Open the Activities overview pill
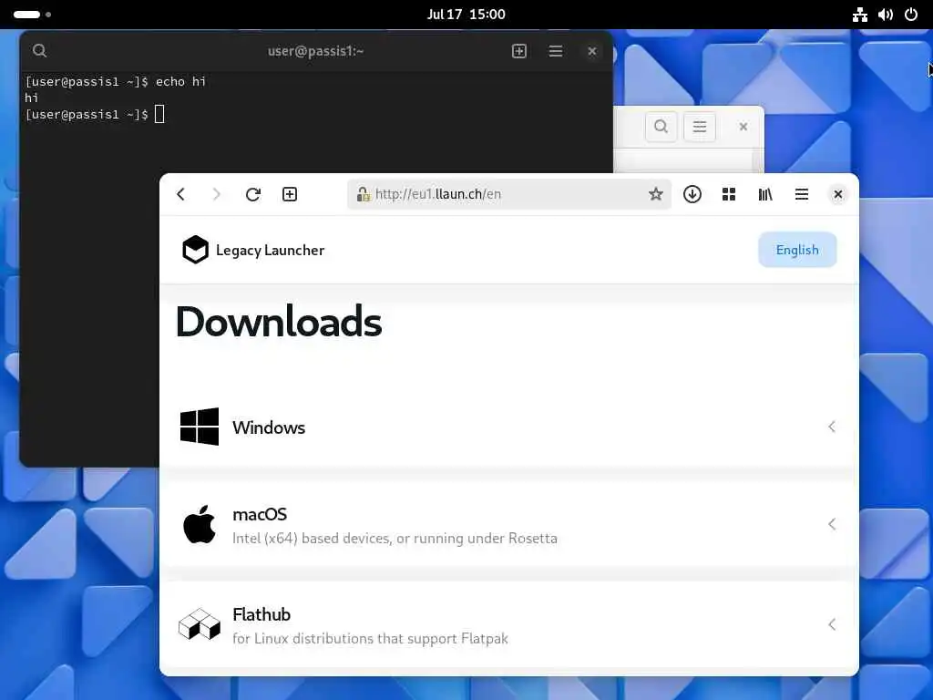Image resolution: width=933 pixels, height=700 pixels. point(32,15)
